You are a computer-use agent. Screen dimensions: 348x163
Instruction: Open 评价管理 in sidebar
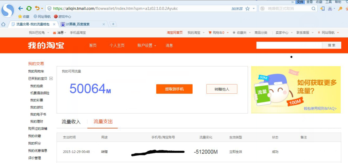(34, 158)
